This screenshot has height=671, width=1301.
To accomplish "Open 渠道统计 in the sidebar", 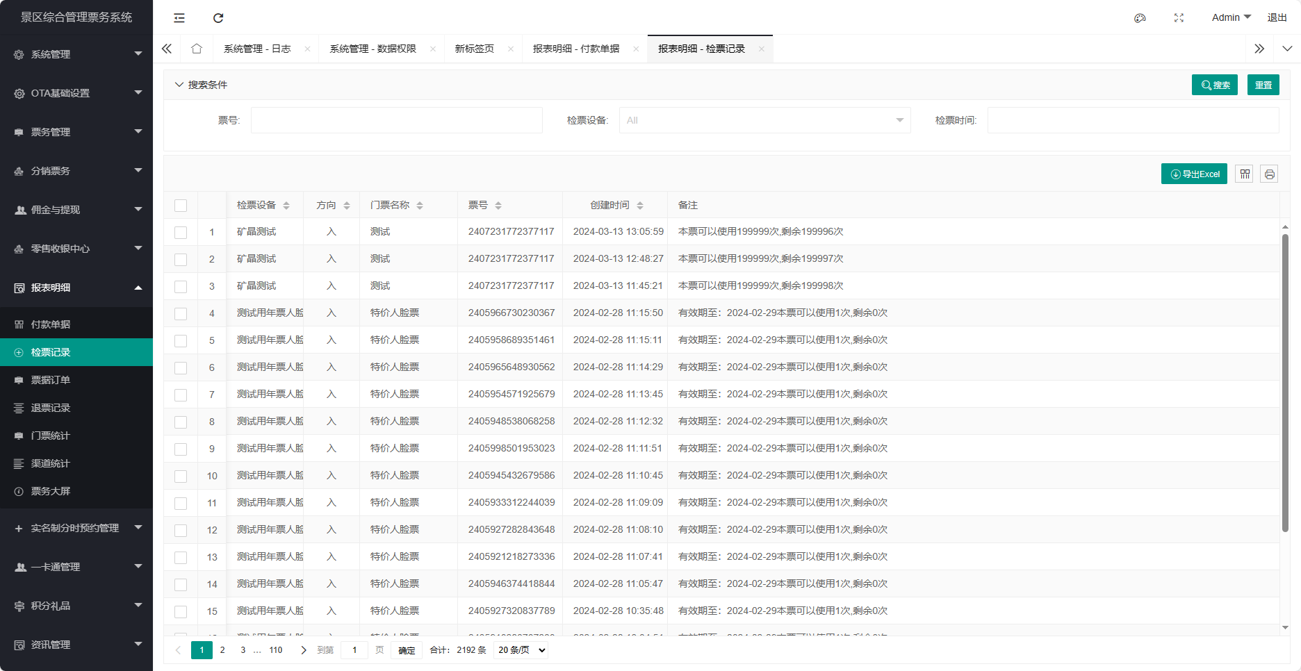I will pos(76,463).
